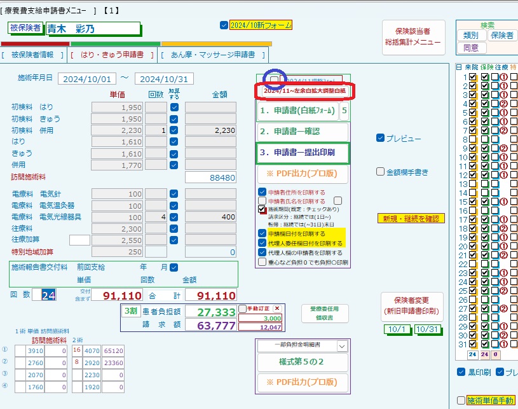Toggle the 2024/10新フォーム checkbox
This screenshot has width=518, height=409.
coord(224,25)
